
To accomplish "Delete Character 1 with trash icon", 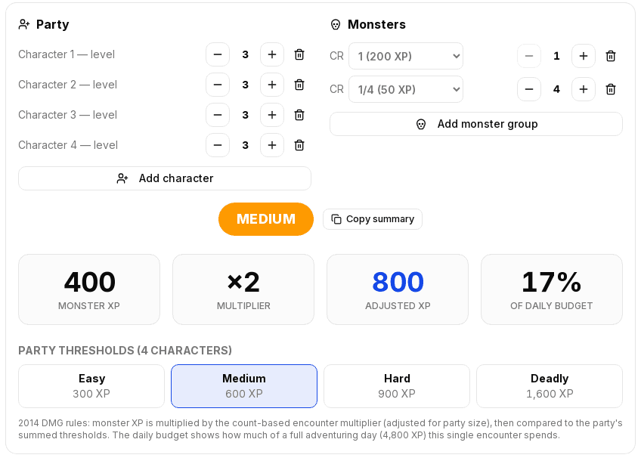I will tap(299, 54).
